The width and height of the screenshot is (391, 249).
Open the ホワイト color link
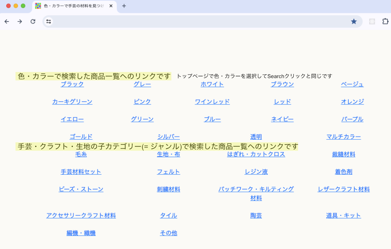coord(212,84)
